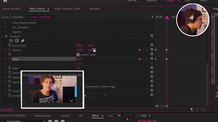Reset the Anchor Point parameter
218x122 pixels.
click(152, 45)
